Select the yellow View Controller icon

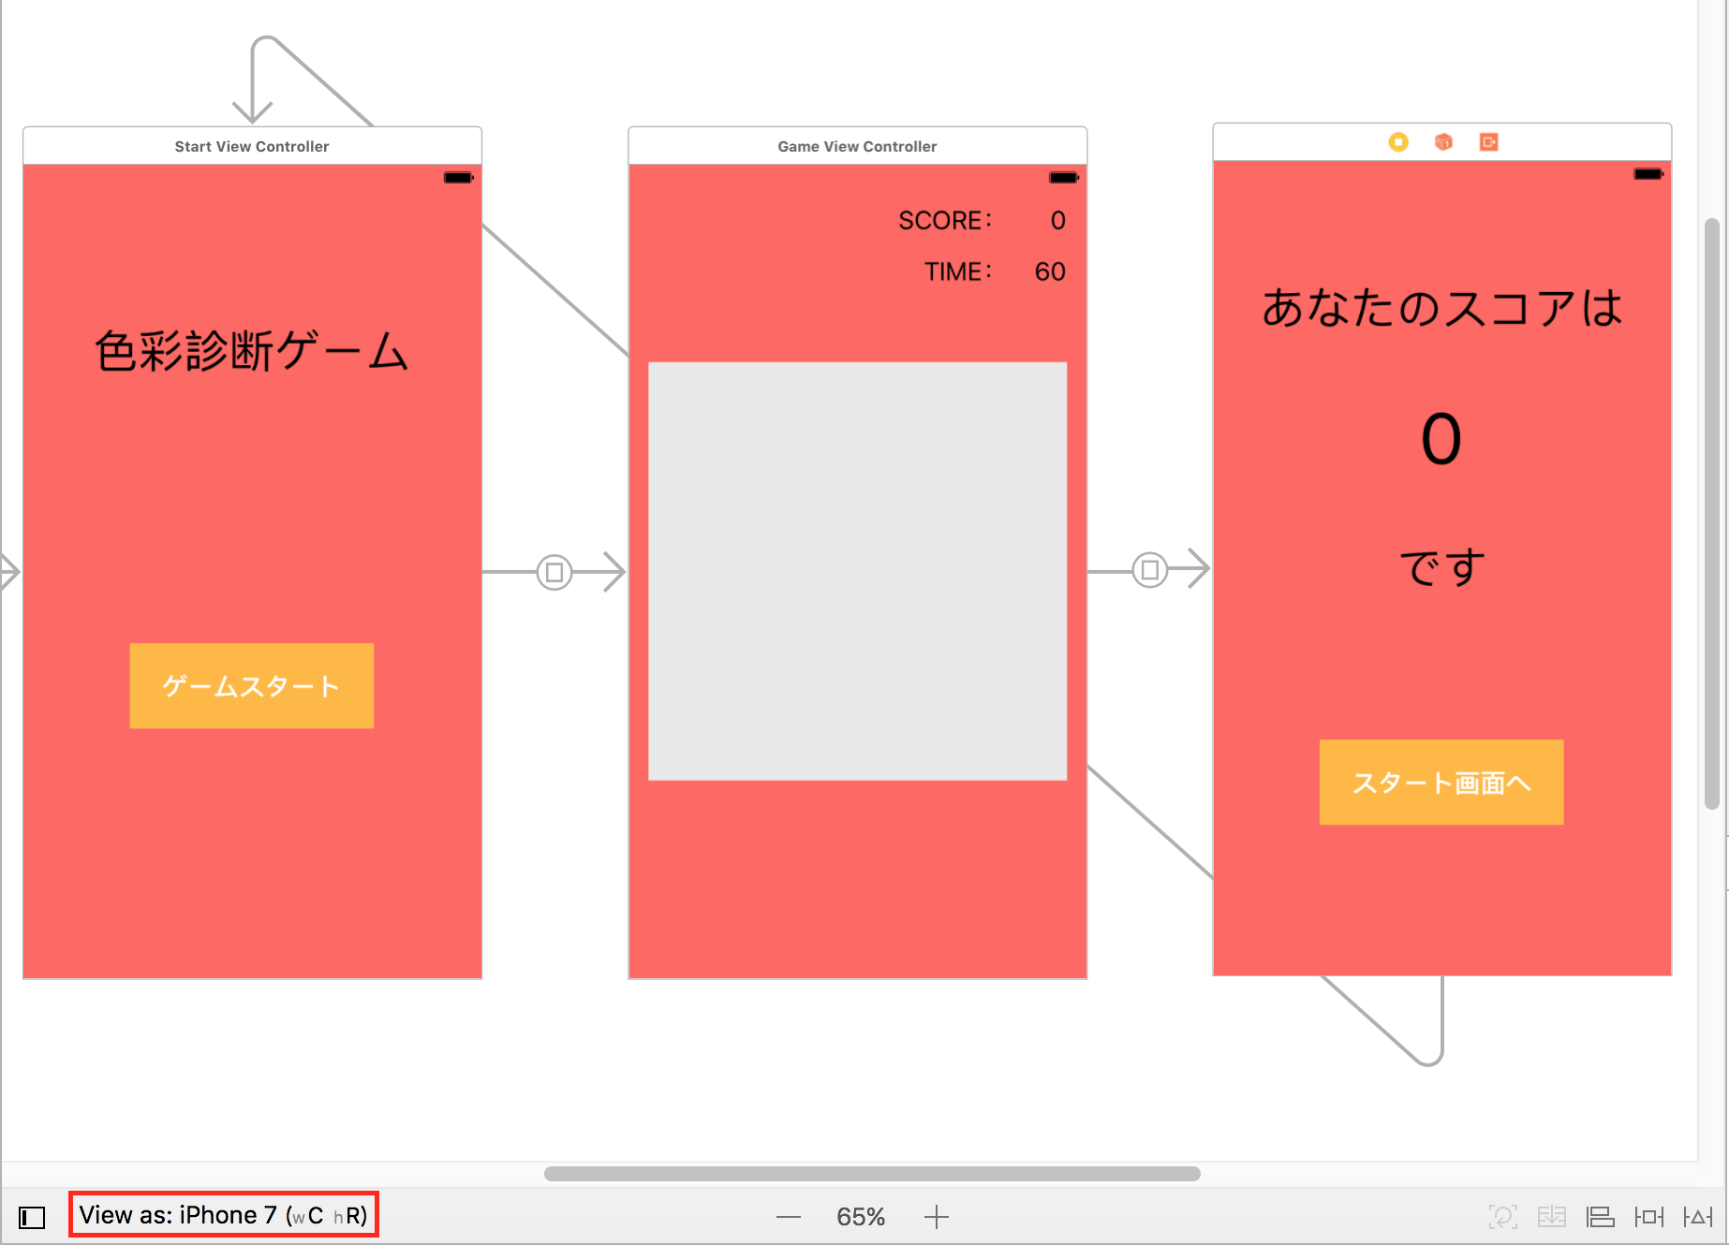tap(1397, 142)
